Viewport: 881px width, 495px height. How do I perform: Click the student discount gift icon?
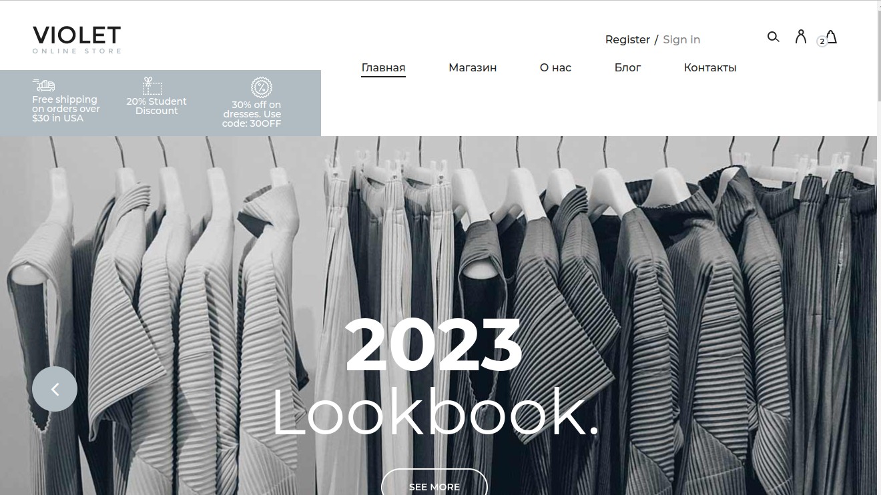pyautogui.click(x=153, y=86)
